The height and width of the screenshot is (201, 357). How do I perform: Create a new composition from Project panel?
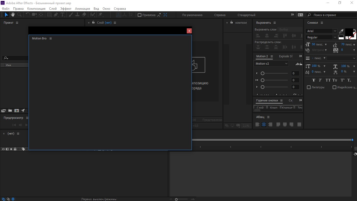[x=17, y=111]
